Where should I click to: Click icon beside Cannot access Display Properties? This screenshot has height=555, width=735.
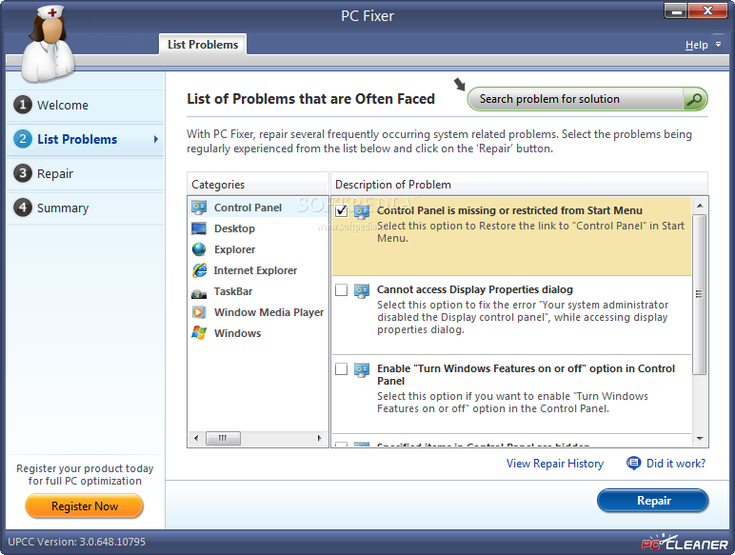362,291
